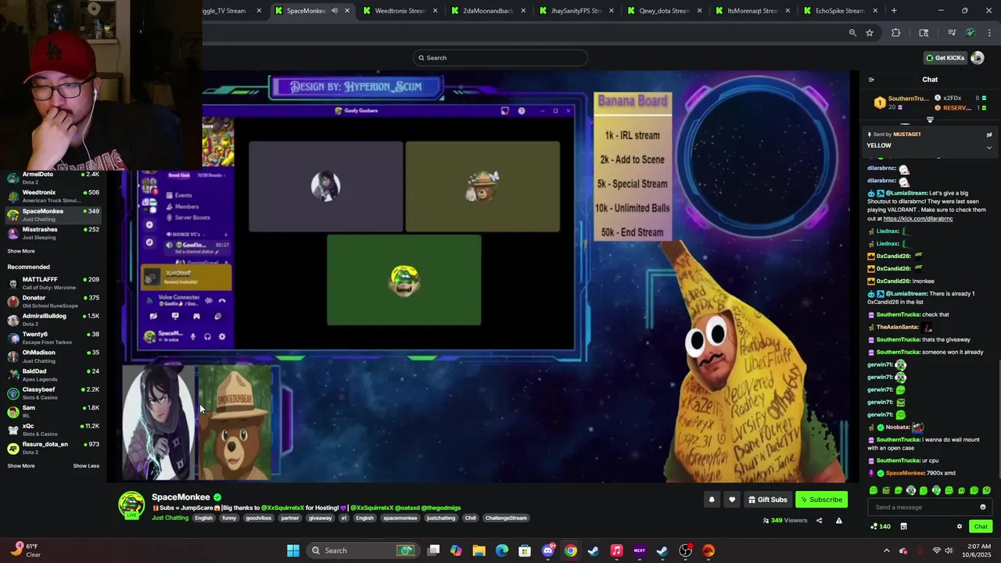The height and width of the screenshot is (563, 1001).
Task: Click the Windows taskbar Search box
Action: [362, 550]
